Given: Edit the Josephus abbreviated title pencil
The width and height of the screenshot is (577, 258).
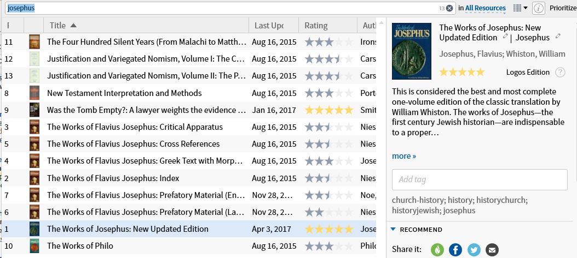Looking at the screenshot, I should (x=558, y=37).
